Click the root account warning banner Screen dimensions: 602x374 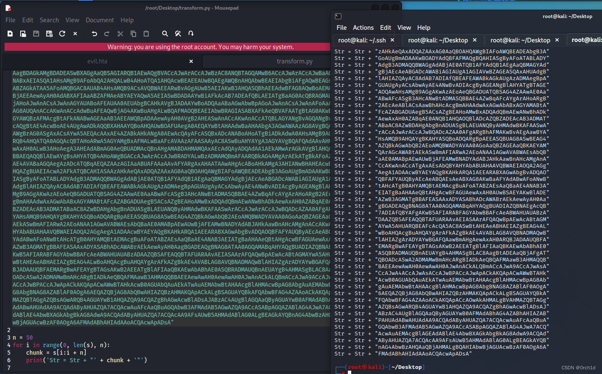pyautogui.click(x=168, y=47)
